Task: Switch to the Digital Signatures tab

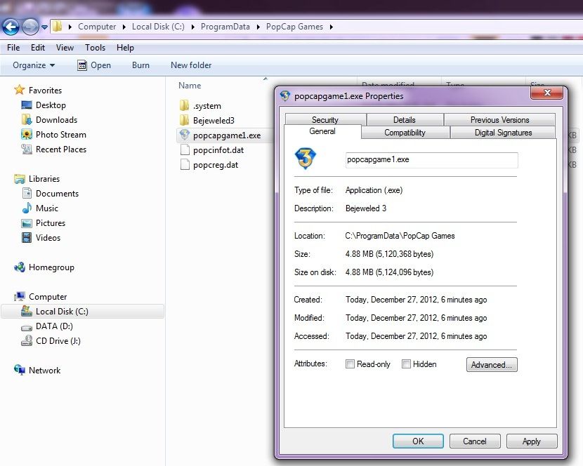Action: click(503, 133)
